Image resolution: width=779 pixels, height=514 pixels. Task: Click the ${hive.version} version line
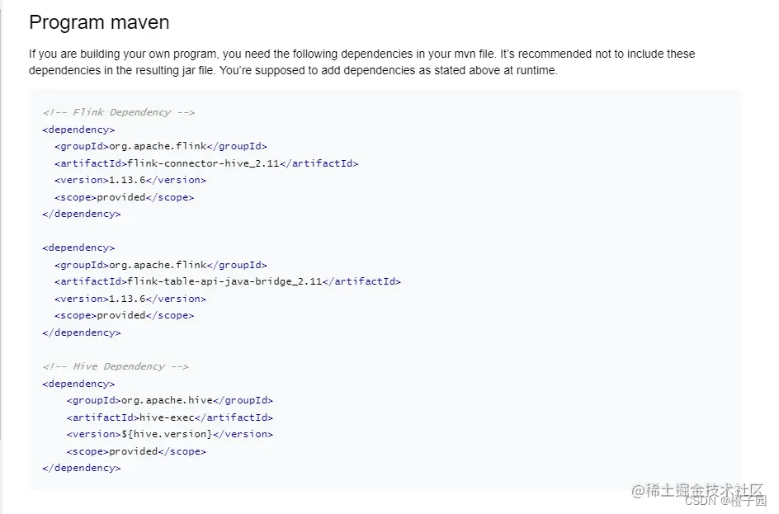[x=170, y=434]
